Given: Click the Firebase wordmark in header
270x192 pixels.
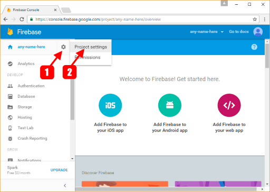Looking at the screenshot, I should point(29,32).
